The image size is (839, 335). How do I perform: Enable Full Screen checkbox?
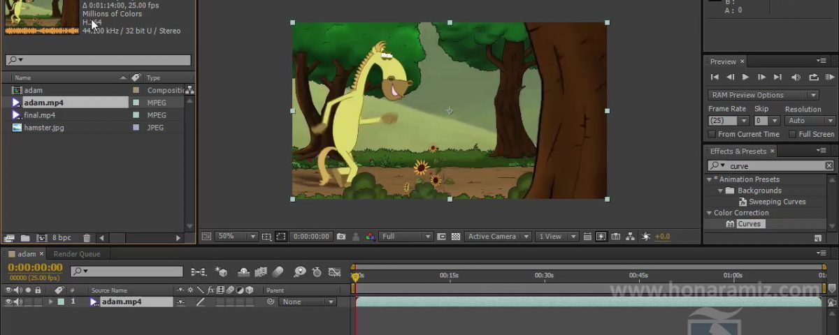tap(792, 134)
